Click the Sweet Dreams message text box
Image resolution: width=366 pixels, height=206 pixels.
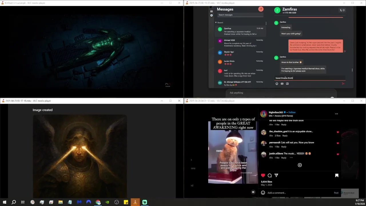pyautogui.click(x=310, y=78)
